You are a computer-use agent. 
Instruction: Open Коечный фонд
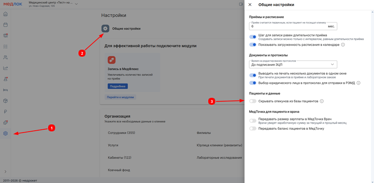click(x=119, y=170)
